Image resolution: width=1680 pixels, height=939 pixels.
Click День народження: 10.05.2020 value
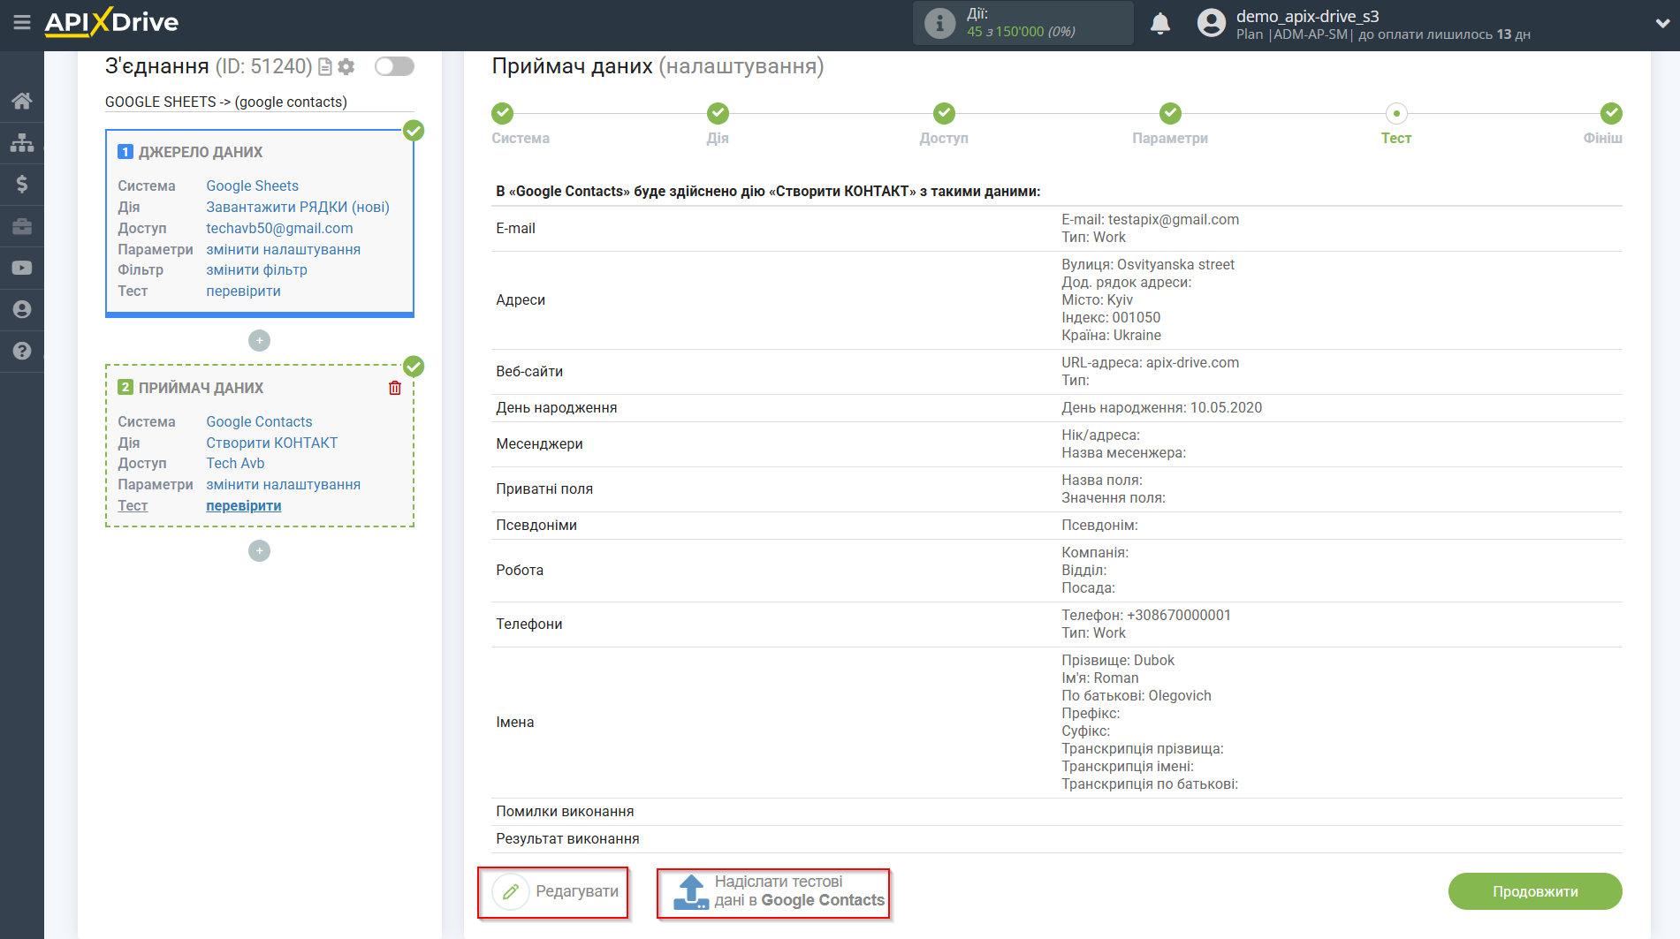coord(1161,407)
